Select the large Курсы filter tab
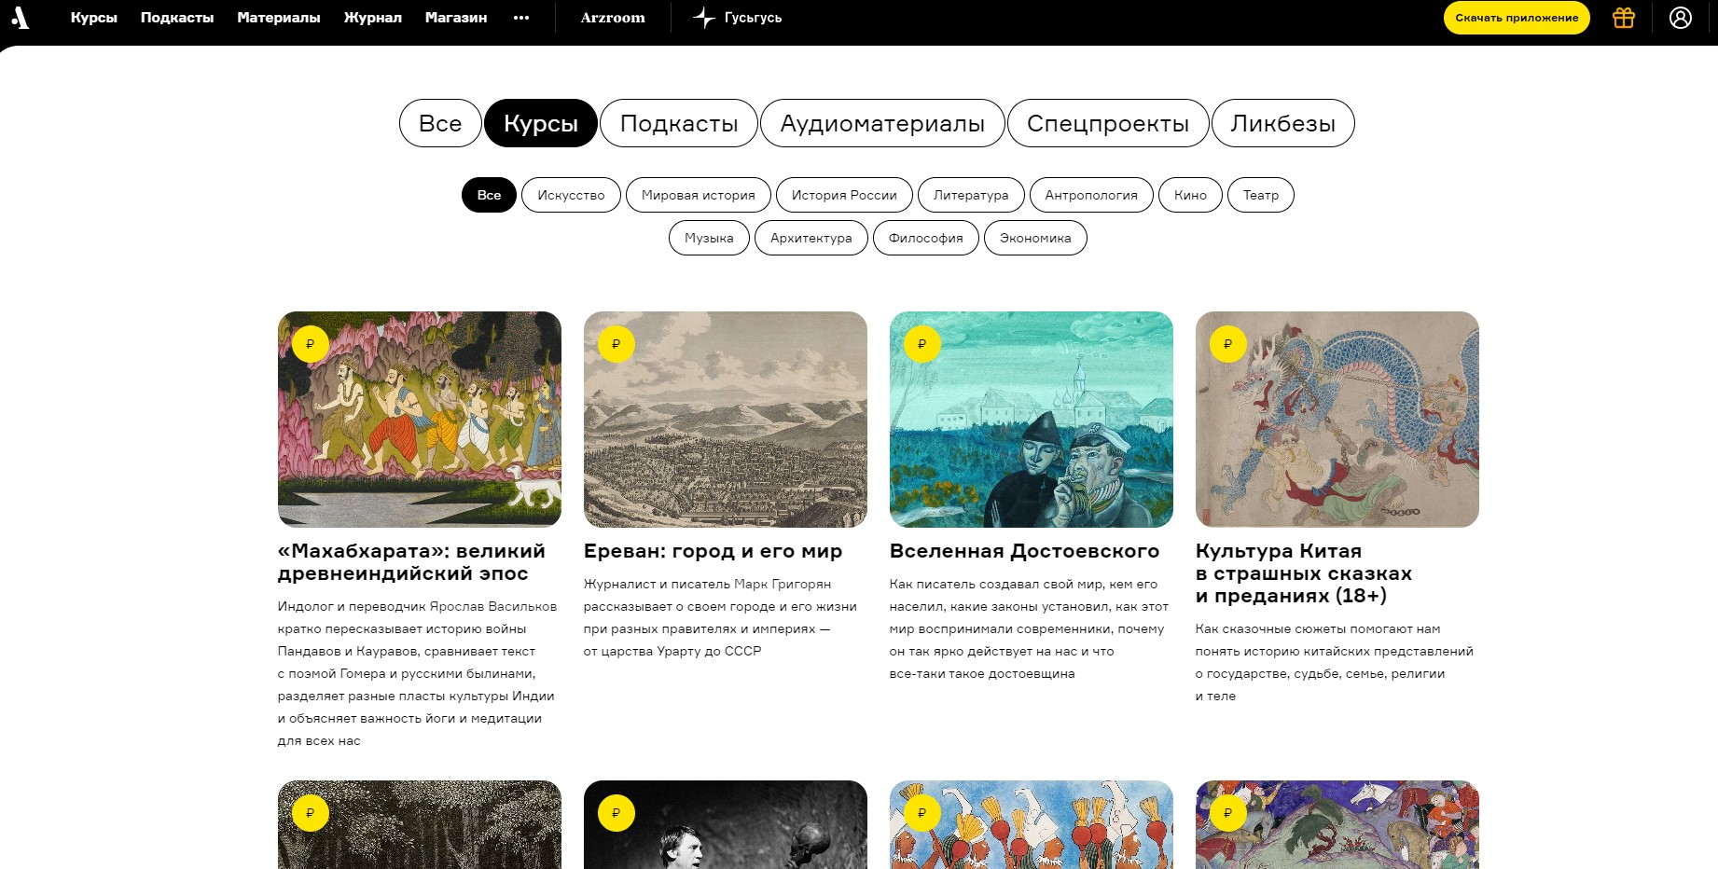This screenshot has height=869, width=1718. [541, 123]
